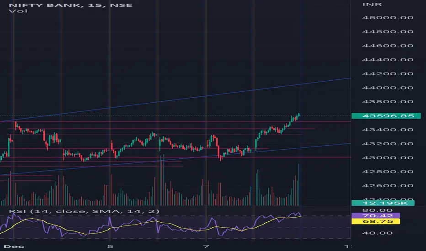Click the 43000.00 price axis label
This screenshot has height=251, width=426.
(388, 157)
